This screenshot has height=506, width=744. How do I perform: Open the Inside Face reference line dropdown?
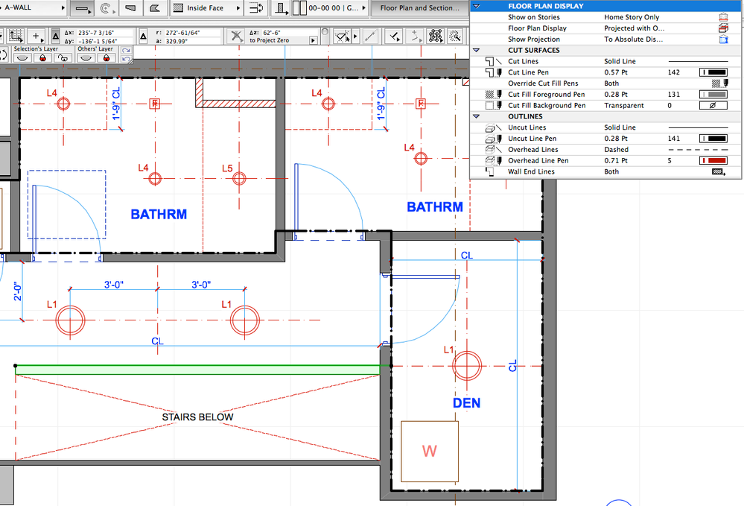tap(206, 8)
